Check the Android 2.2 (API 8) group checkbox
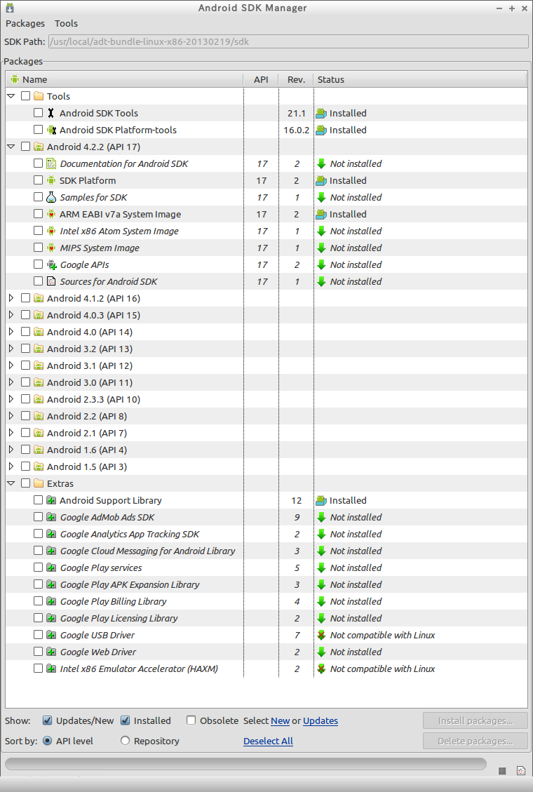The height and width of the screenshot is (792, 533). [x=26, y=416]
